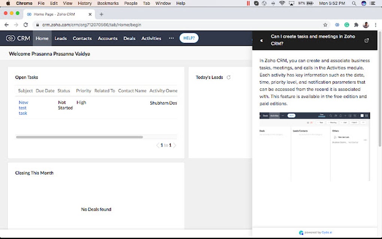Open macOS Spotlight search
The width and height of the screenshot is (382, 239).
click(354, 3)
